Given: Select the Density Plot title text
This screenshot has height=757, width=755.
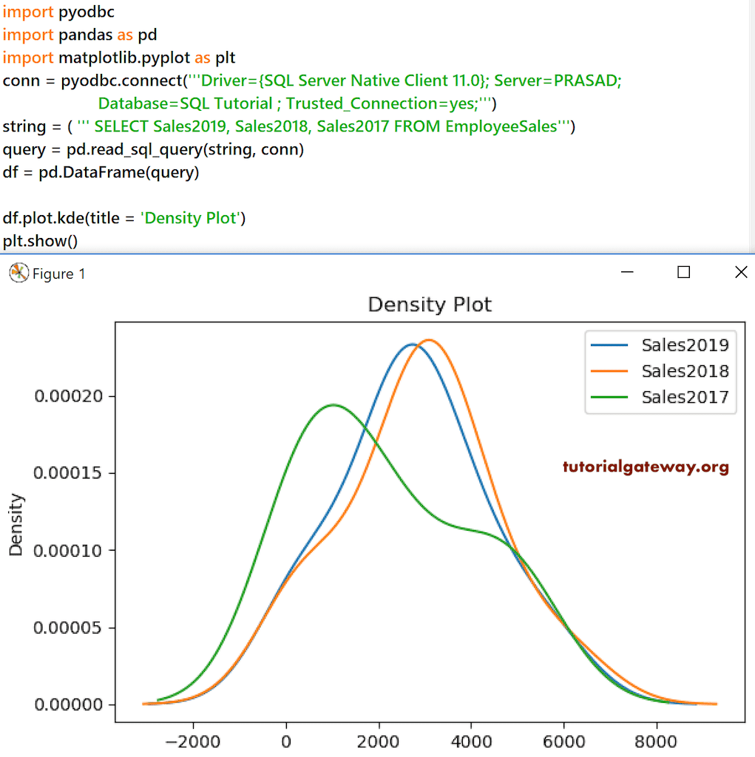Looking at the screenshot, I should (429, 304).
